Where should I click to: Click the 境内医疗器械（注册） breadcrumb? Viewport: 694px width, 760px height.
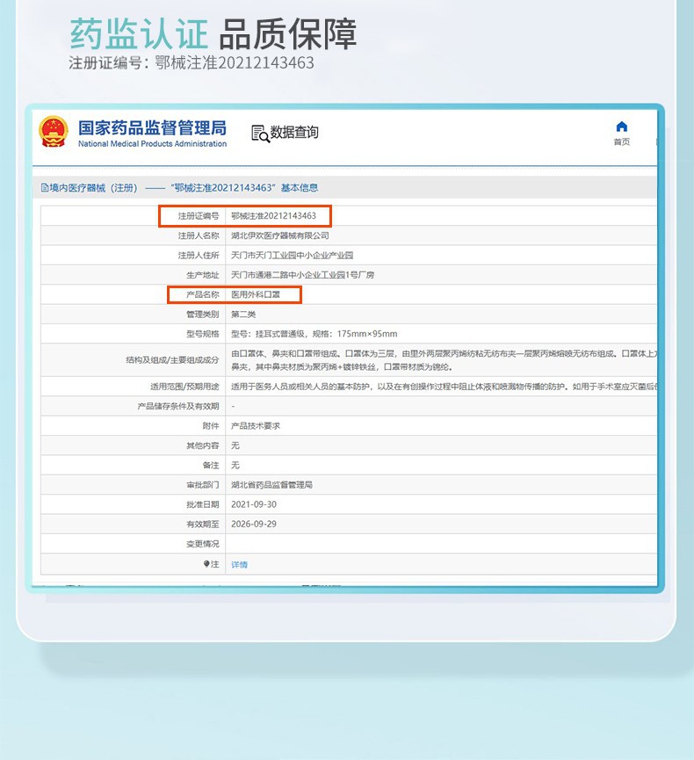[x=93, y=187]
